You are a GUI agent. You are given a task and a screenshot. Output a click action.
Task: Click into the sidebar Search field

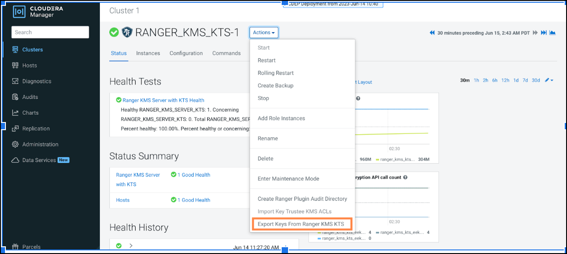click(x=50, y=33)
